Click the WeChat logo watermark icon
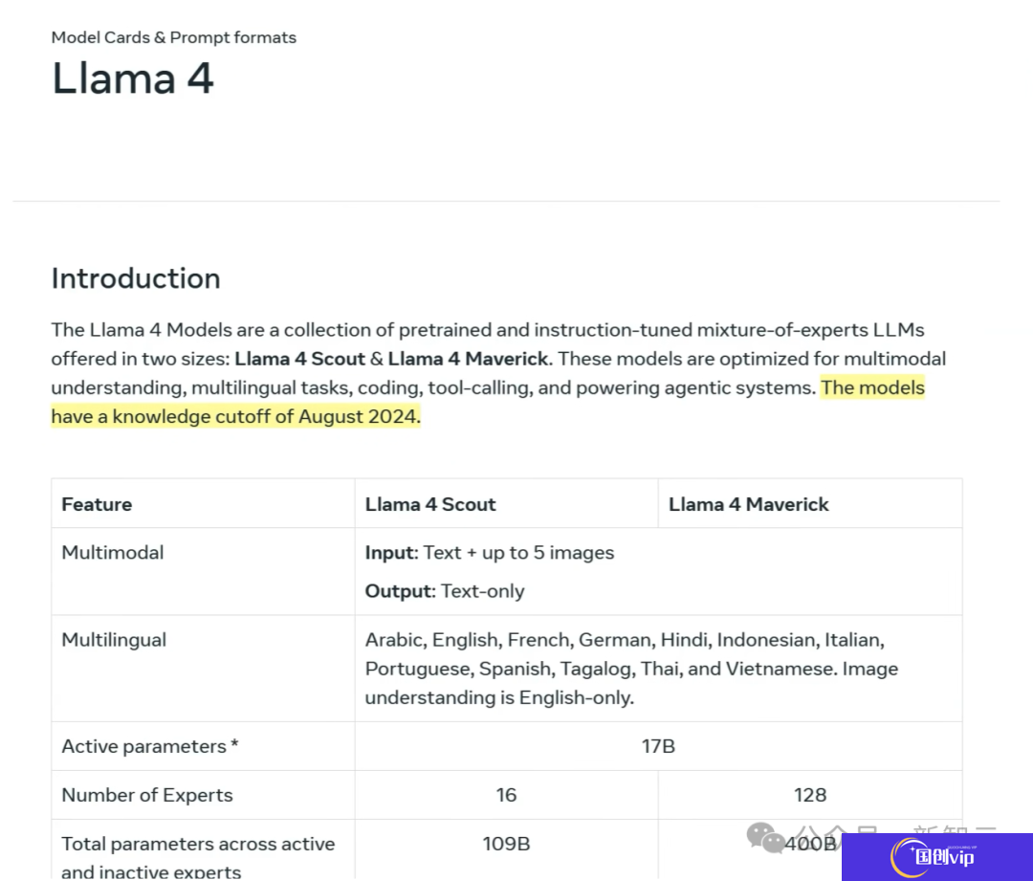 pyautogui.click(x=765, y=838)
